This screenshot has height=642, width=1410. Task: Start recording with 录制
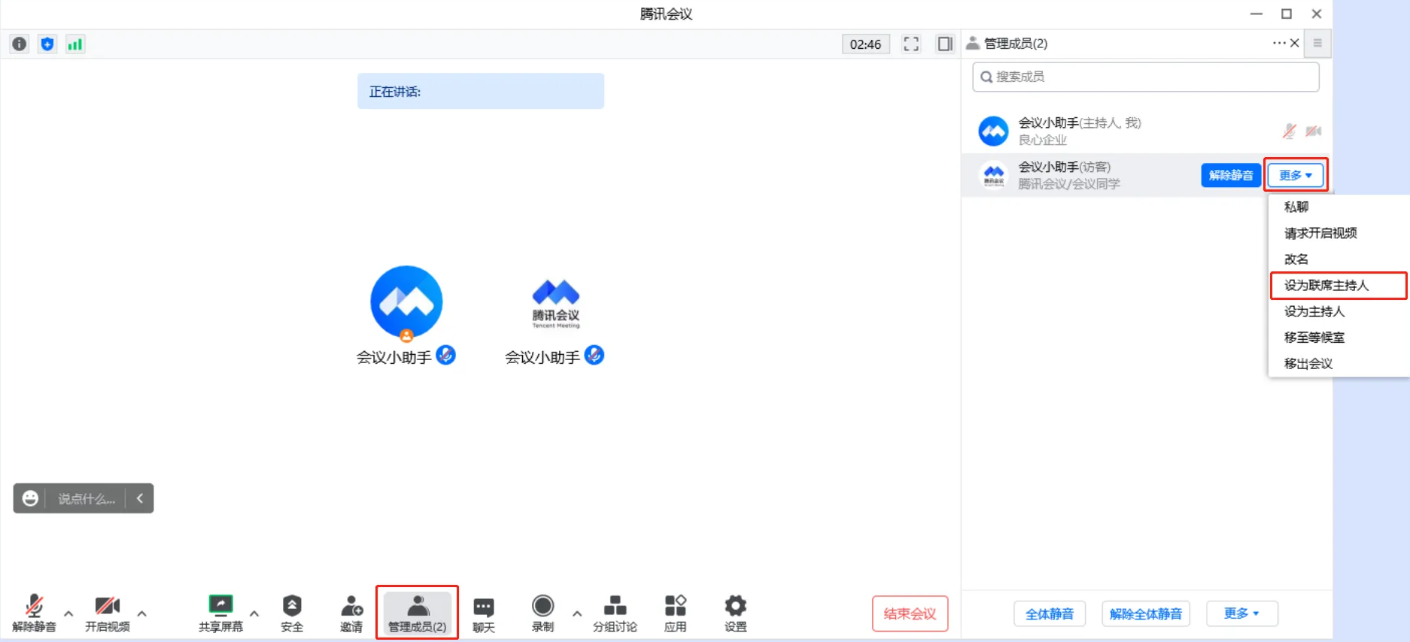[542, 613]
